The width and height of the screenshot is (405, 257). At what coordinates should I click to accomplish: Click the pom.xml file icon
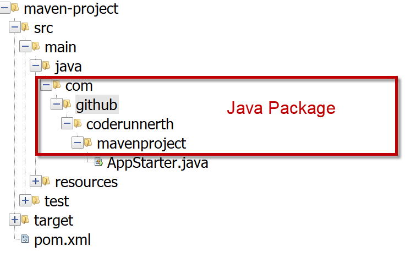tap(25, 239)
